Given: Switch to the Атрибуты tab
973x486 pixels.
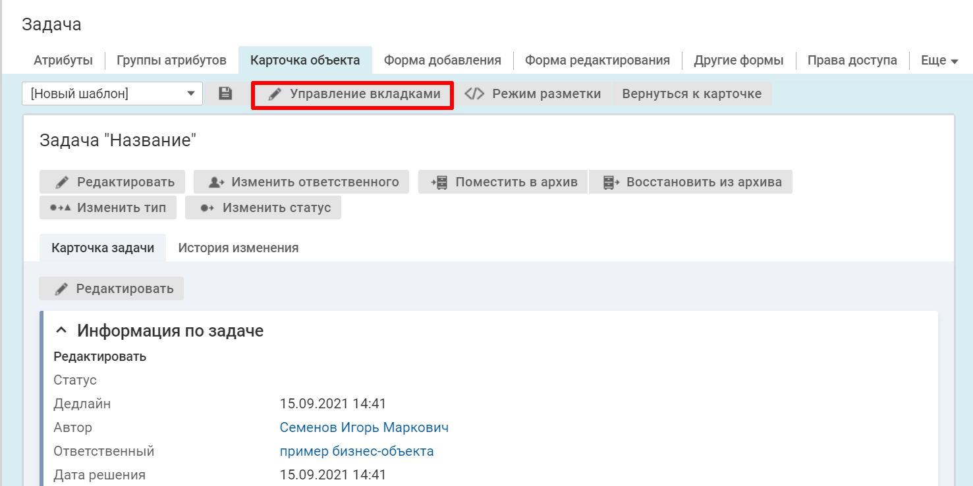Looking at the screenshot, I should [x=63, y=61].
